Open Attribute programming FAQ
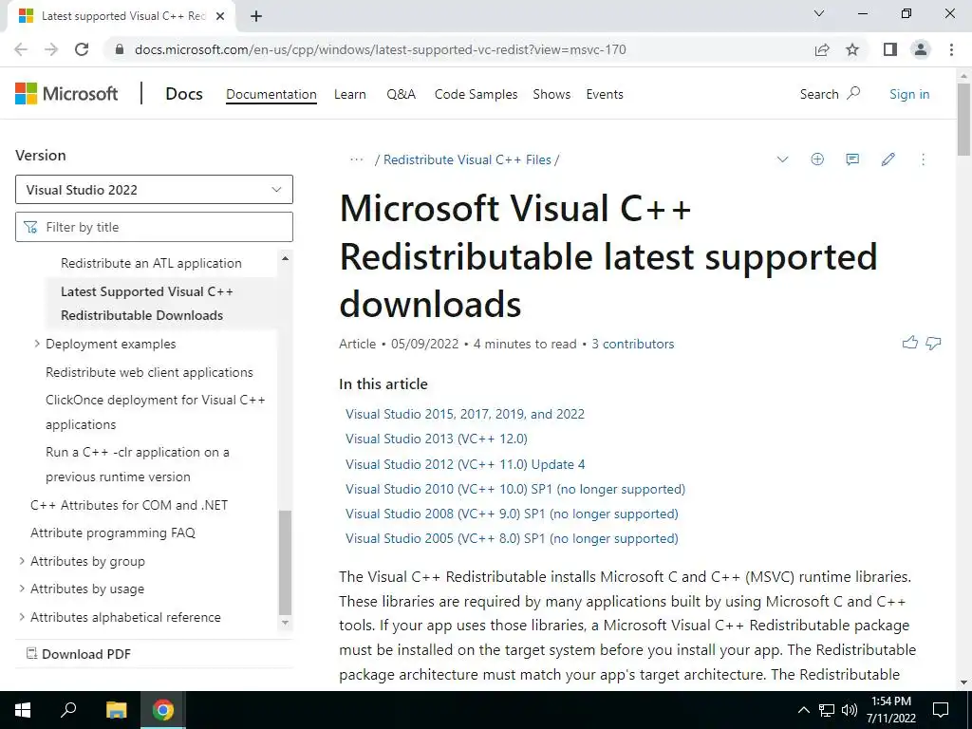The height and width of the screenshot is (729, 972). (113, 533)
